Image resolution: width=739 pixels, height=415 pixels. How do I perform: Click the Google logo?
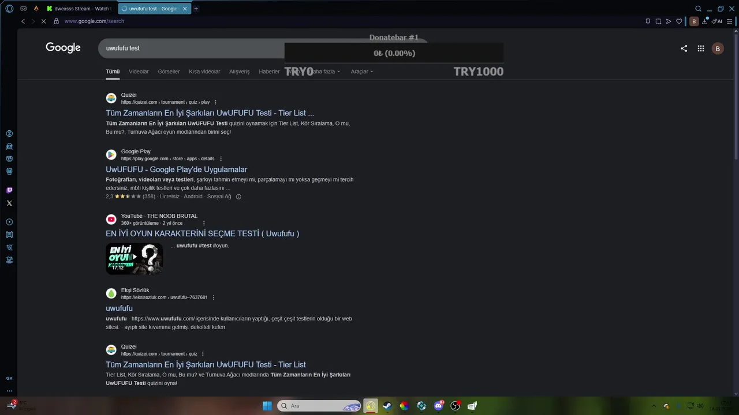tap(64, 48)
